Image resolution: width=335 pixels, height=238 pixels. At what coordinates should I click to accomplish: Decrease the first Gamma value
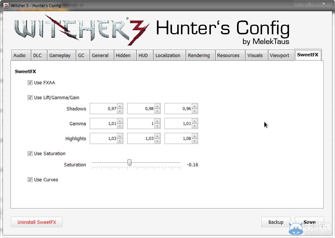click(x=120, y=126)
